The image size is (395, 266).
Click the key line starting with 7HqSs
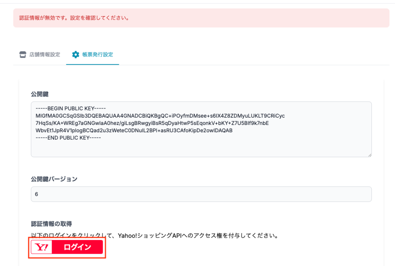pos(152,123)
